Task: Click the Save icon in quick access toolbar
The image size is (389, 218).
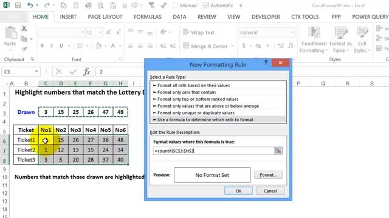Action: [18, 5]
